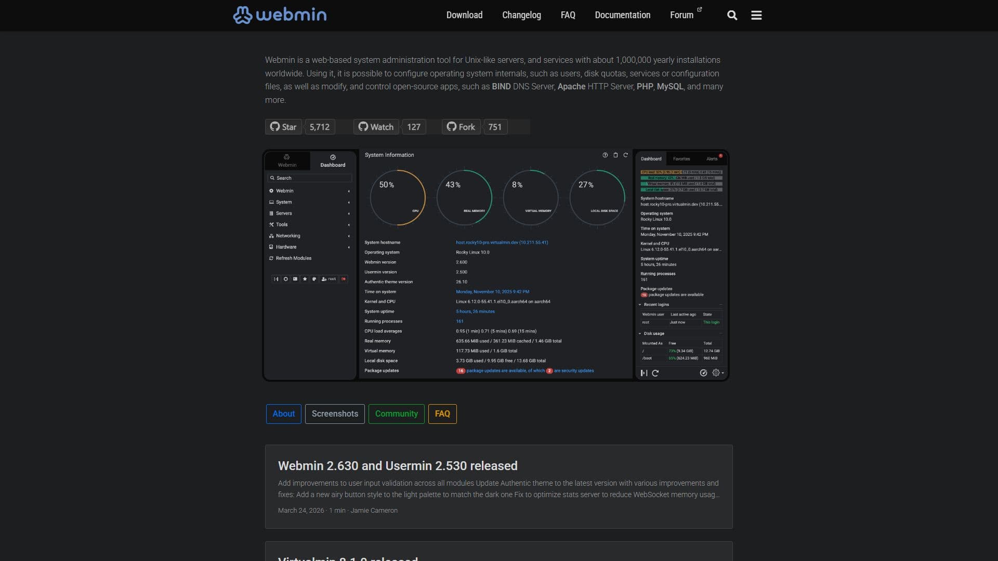Follow the PHP link in the intro
The width and height of the screenshot is (998, 561).
[x=645, y=87]
